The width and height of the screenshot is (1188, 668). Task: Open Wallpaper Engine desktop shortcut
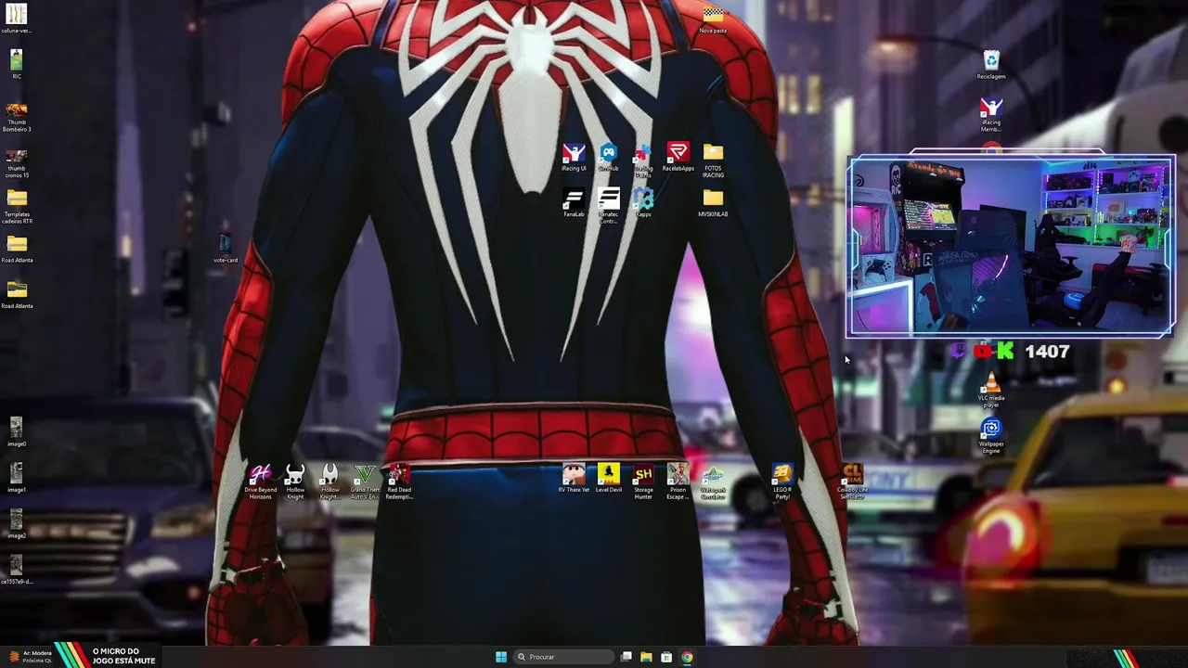coord(991,436)
